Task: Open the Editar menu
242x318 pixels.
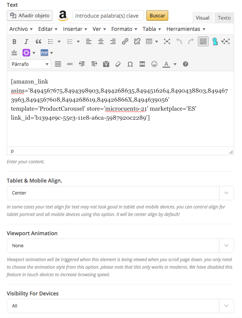Action: tap(48, 29)
